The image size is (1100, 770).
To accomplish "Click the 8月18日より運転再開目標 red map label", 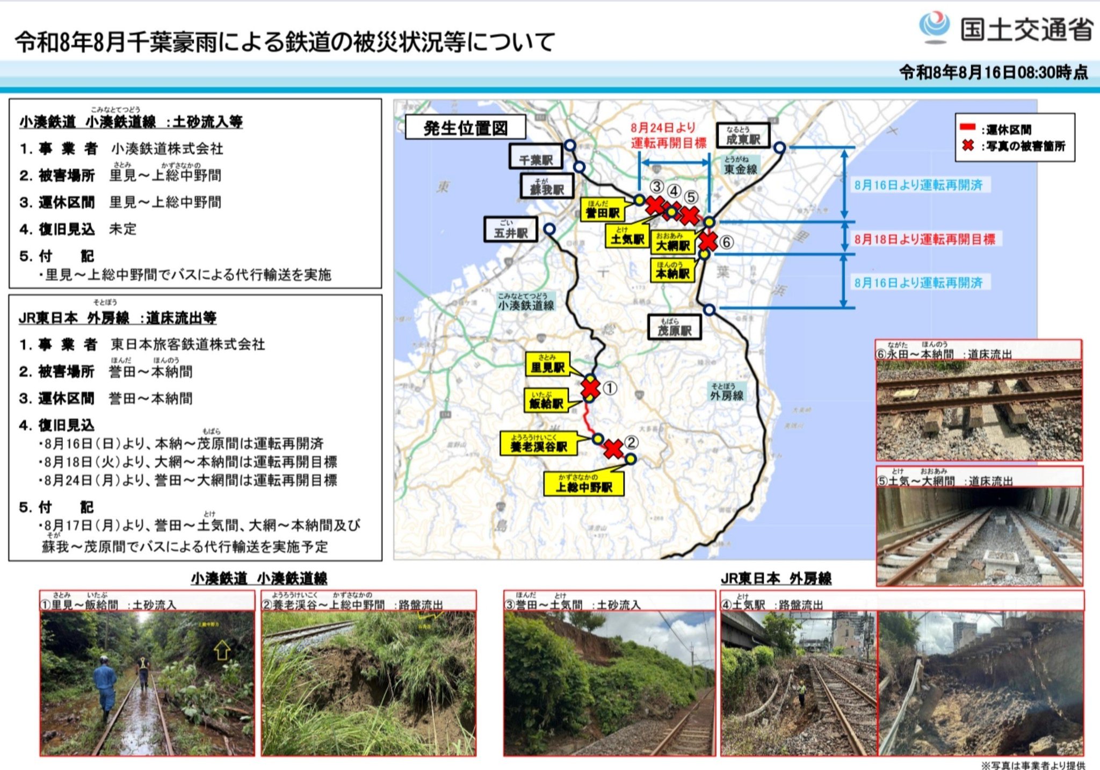I will [x=924, y=239].
